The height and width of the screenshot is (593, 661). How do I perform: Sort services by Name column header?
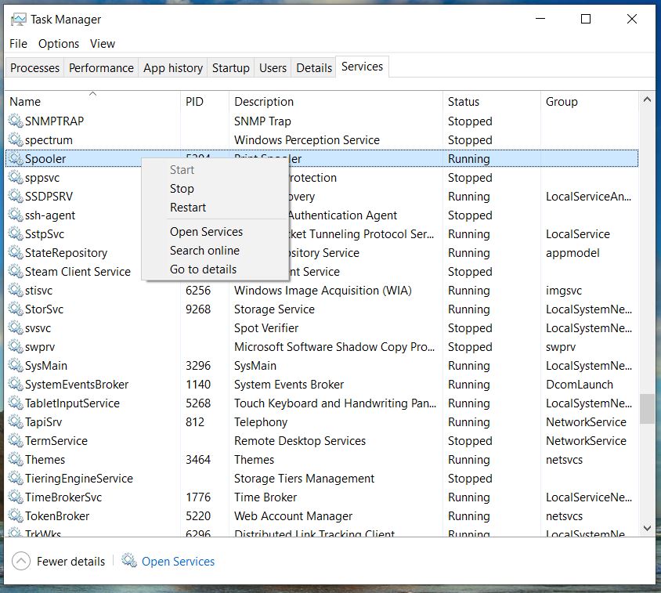point(92,101)
